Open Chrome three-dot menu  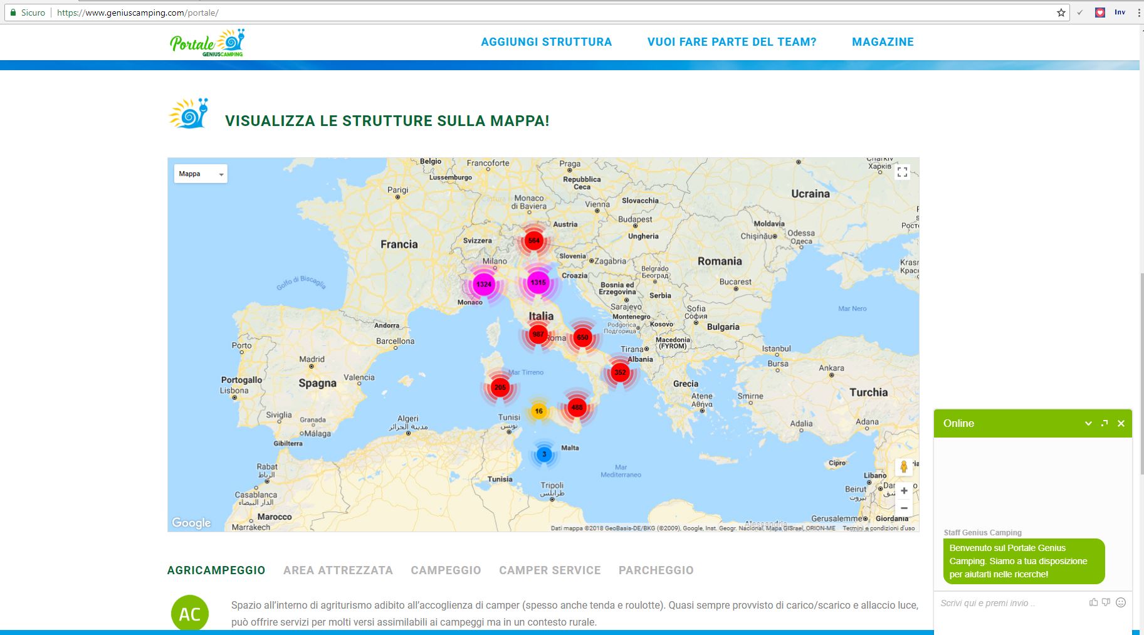(x=1138, y=13)
